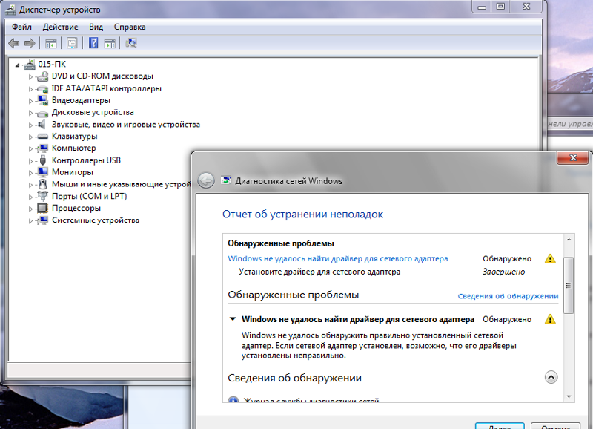The height and width of the screenshot is (429, 593).
Task: Click the Порты (COM и LPT) icon
Action: 42,196
